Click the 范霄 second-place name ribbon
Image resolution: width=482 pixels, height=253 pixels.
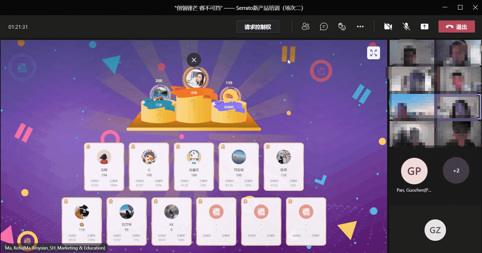click(x=159, y=105)
